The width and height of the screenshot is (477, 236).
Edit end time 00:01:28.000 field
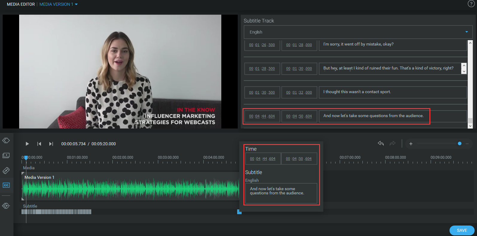[299, 45]
